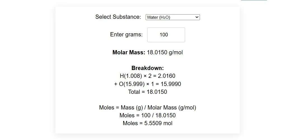Click the H(1.008) × 2 = 2.0160 line
This screenshot has width=294, height=140.
(148, 76)
